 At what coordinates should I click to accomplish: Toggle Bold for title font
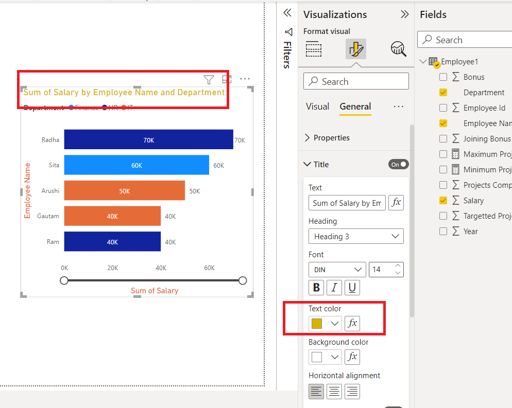tap(316, 287)
